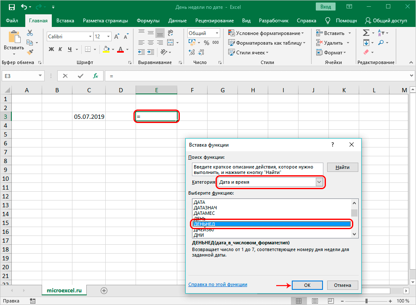416x305 pixels.
Task: Click Отмена in the function dialog
Action: [342, 285]
